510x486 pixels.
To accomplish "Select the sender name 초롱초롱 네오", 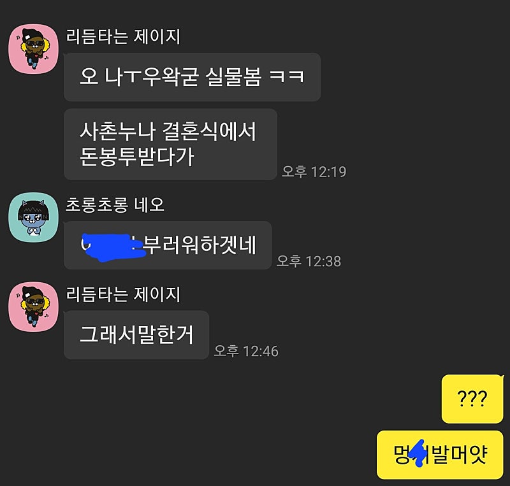I will 115,205.
